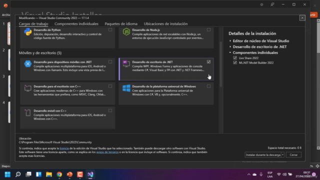The height and width of the screenshot is (180, 320).
Task: Open File Explorer from the taskbar
Action: (49, 174)
